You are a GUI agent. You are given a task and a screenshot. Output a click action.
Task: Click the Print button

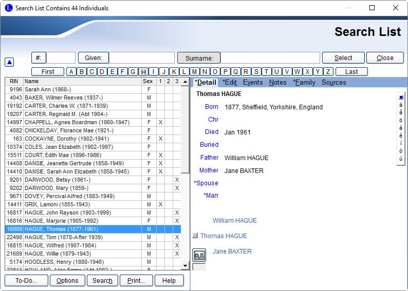tap(136, 281)
